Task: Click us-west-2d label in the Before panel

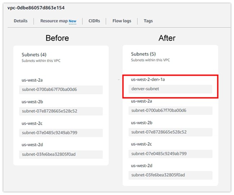Action: (32, 145)
